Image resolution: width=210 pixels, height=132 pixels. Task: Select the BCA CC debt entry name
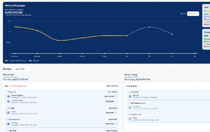(x=136, y=95)
